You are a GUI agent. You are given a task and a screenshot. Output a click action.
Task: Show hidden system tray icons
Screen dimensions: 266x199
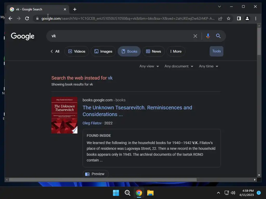click(218, 193)
